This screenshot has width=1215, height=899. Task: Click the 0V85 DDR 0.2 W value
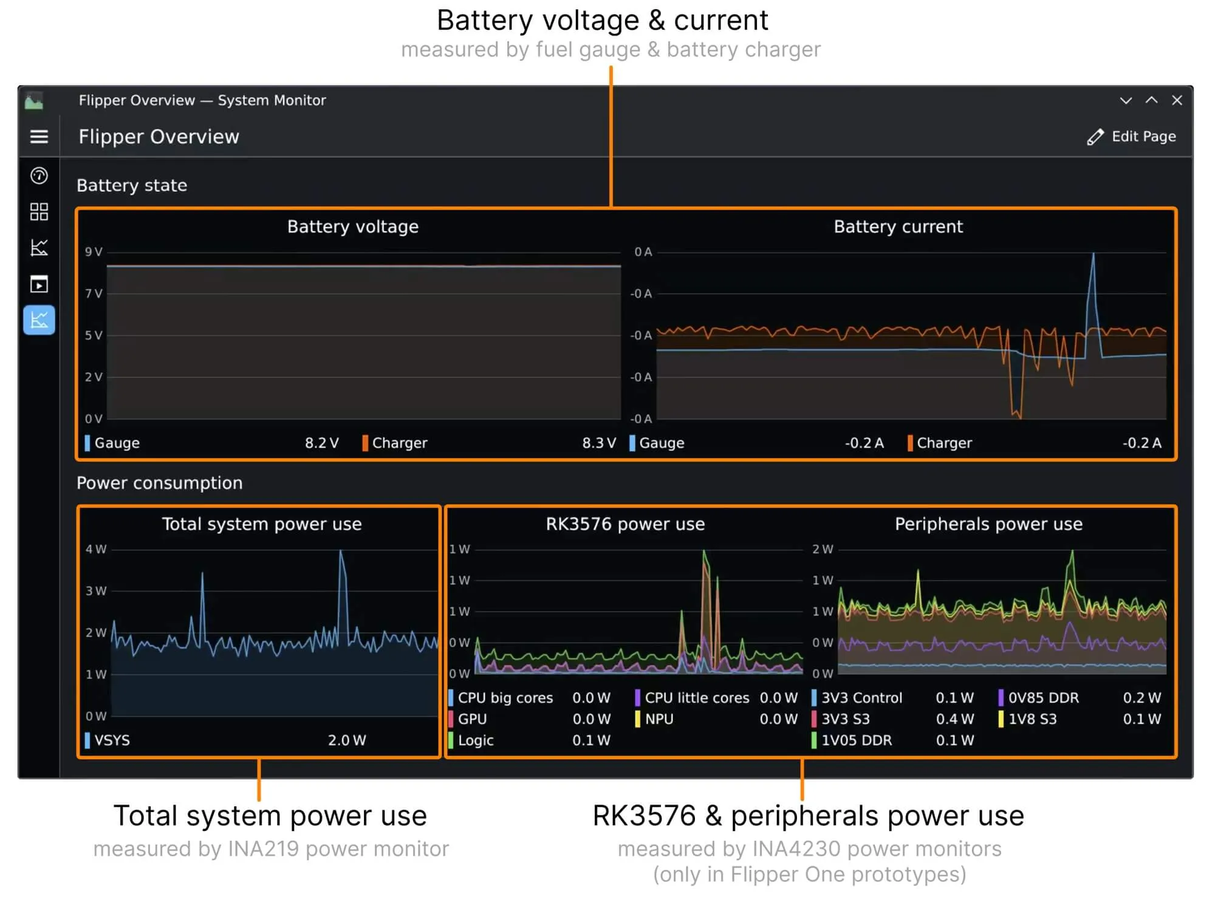pos(1141,698)
